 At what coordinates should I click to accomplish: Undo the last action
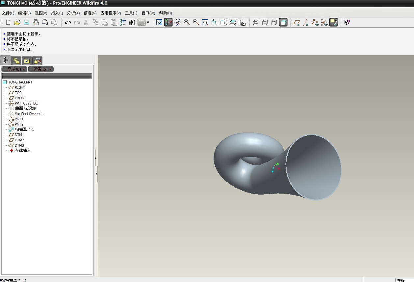[68, 22]
